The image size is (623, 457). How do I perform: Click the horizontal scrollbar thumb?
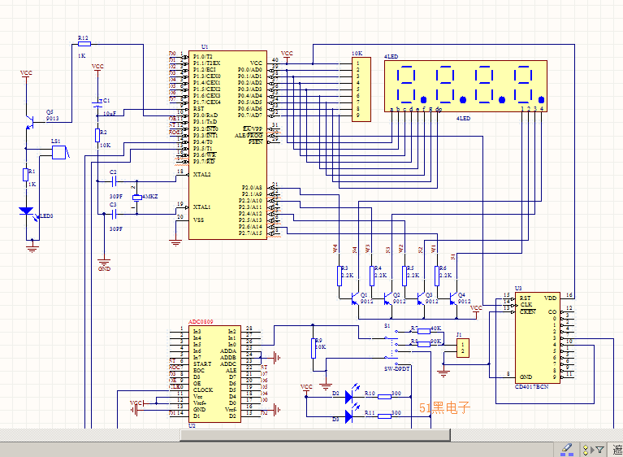pyautogui.click(x=315, y=435)
